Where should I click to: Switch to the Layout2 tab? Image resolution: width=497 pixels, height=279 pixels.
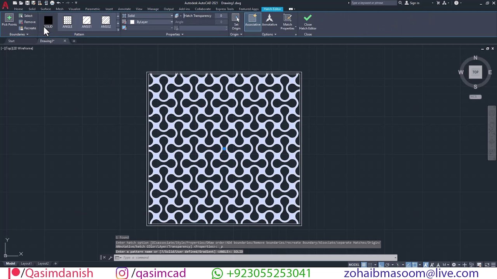[43, 263]
